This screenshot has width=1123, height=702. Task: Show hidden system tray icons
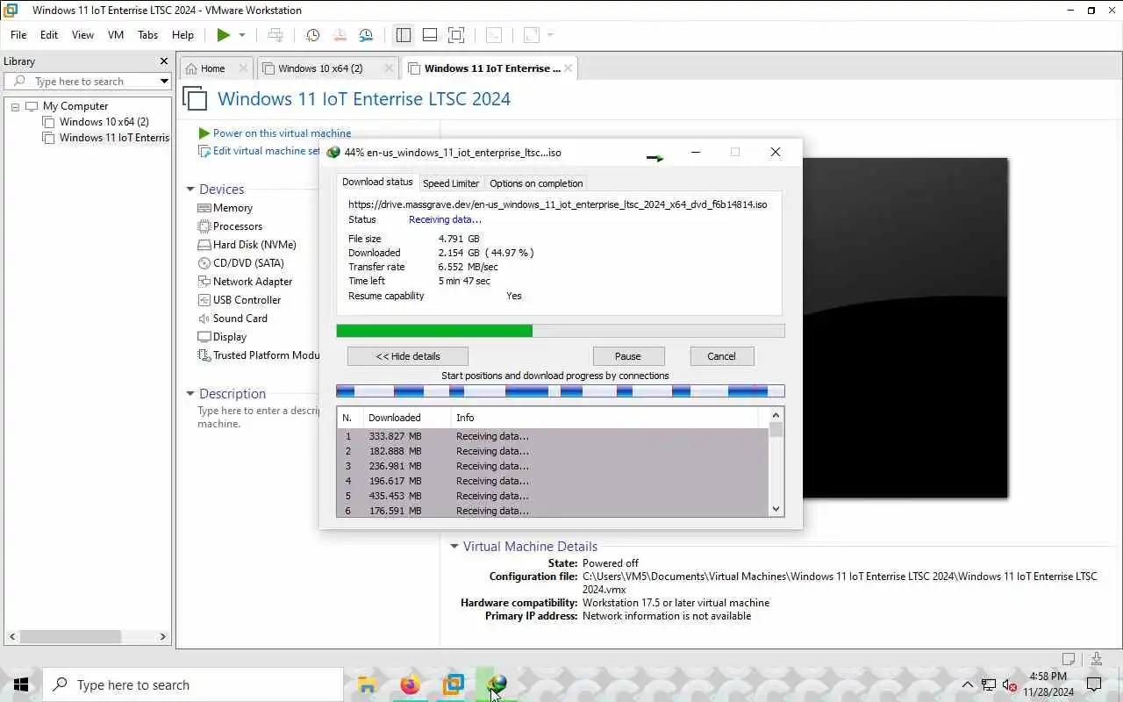point(968,684)
